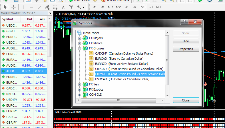Click the red arrow of GBPJPY row
The width and height of the screenshot is (225, 128).
click(x=3, y=123)
